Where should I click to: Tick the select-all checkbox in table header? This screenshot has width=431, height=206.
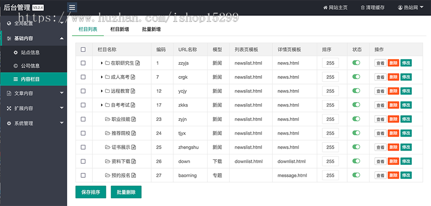[83, 50]
